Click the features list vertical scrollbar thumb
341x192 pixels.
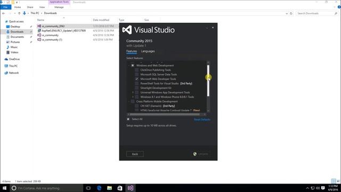[208, 81]
